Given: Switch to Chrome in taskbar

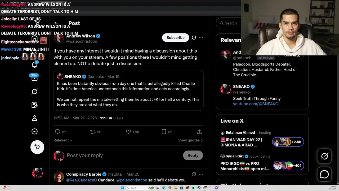Looking at the screenshot, I should coord(205,188).
